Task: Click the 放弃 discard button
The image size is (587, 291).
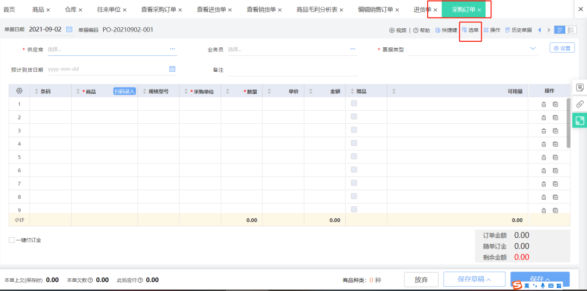Action: 421,280
